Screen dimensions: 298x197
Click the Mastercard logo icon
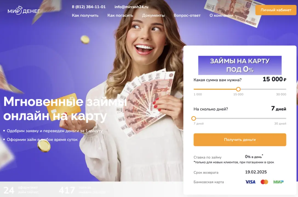[x=264, y=182]
